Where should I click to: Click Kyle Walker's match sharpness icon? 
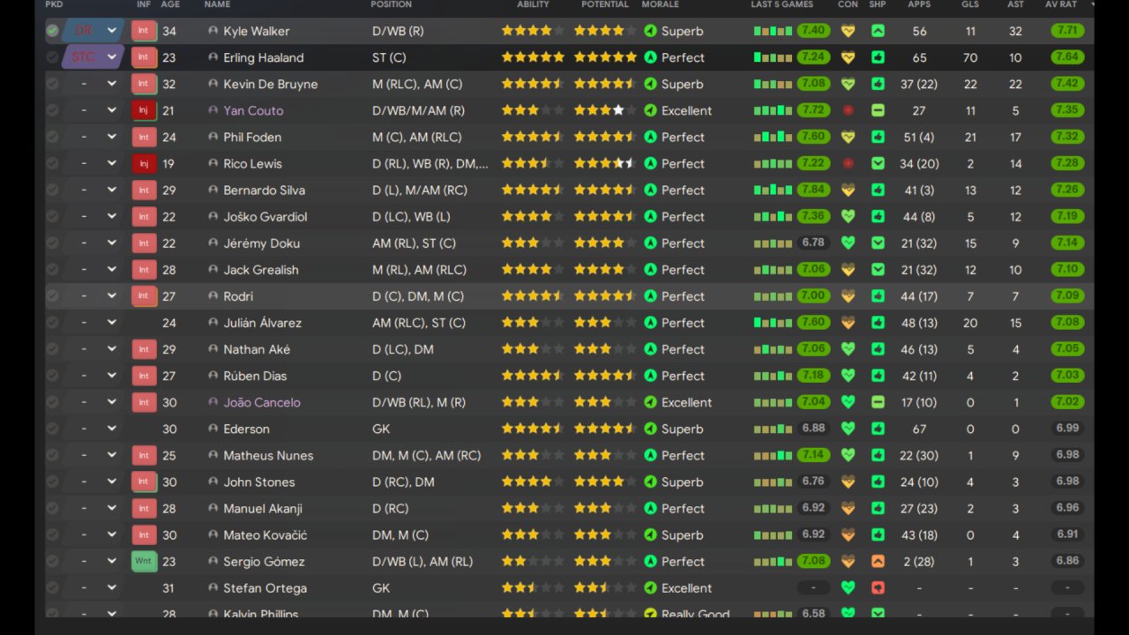point(878,31)
